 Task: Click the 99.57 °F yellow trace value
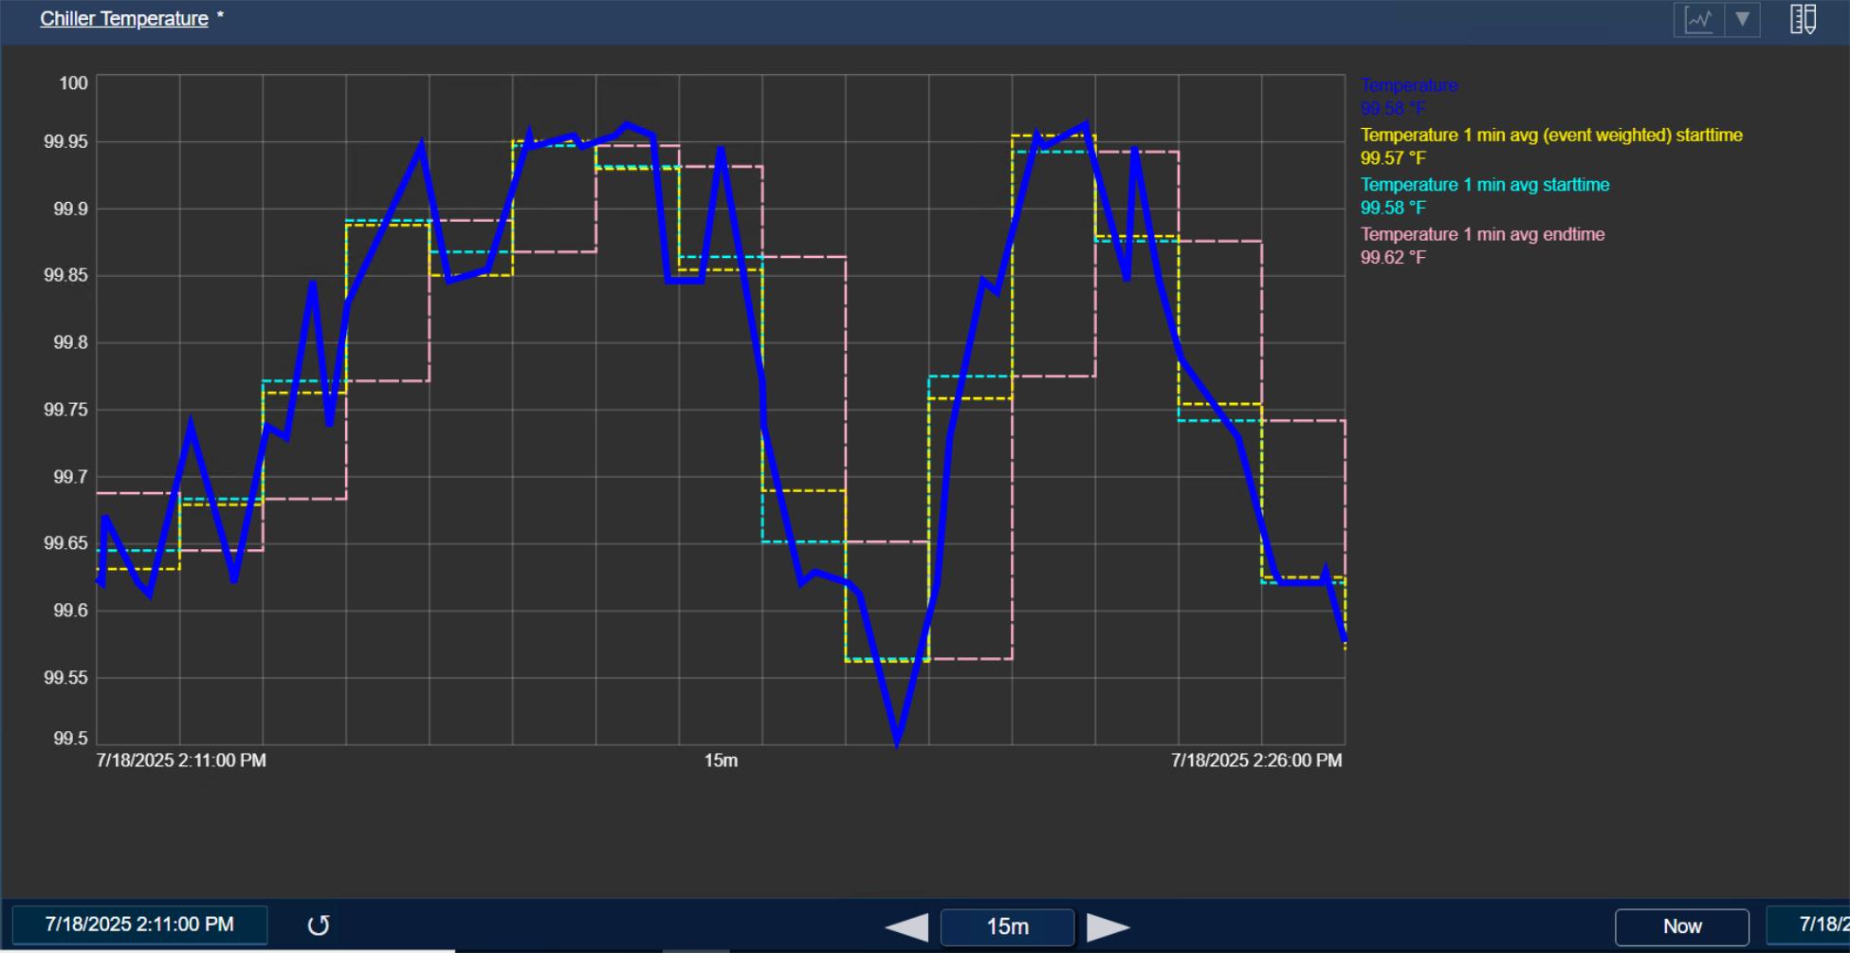click(1393, 158)
